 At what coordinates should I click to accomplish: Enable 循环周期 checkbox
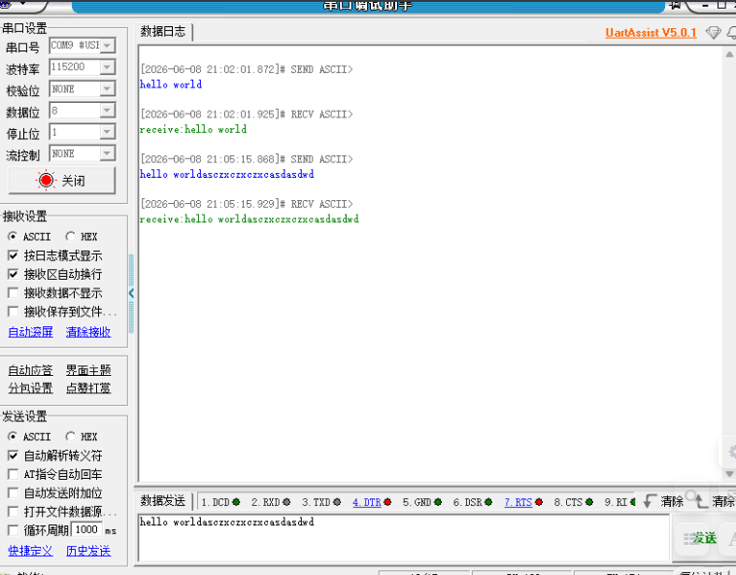click(x=14, y=530)
